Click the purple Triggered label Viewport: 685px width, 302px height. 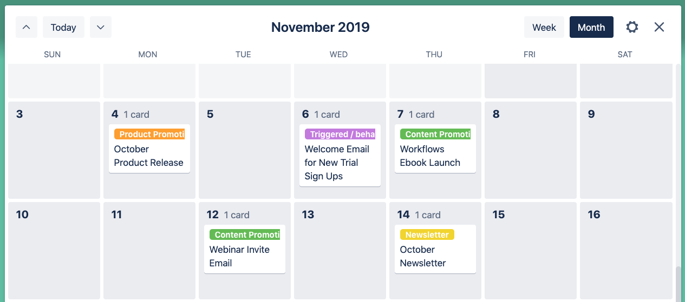[x=340, y=134]
